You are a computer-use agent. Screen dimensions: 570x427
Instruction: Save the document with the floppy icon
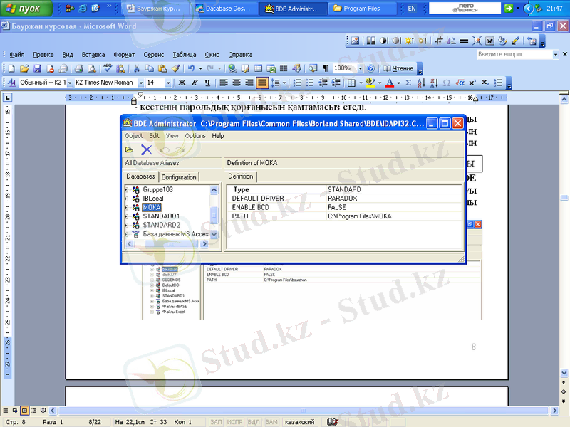pos(37,68)
